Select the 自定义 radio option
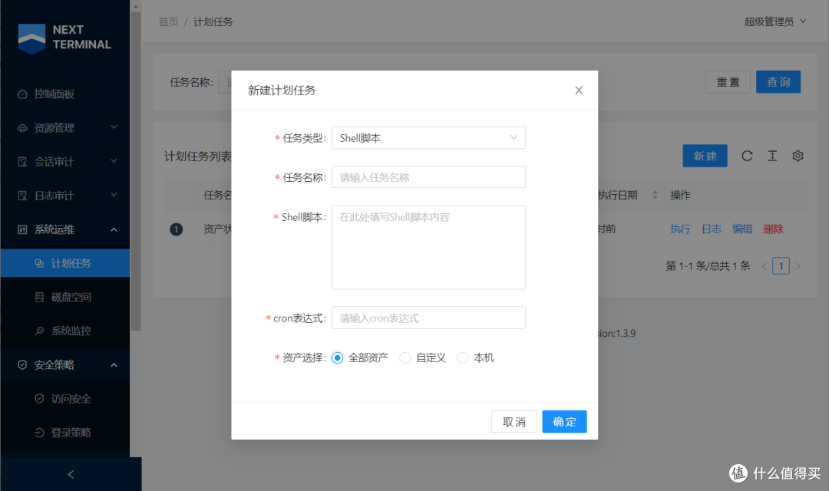The width and height of the screenshot is (829, 491). 405,358
